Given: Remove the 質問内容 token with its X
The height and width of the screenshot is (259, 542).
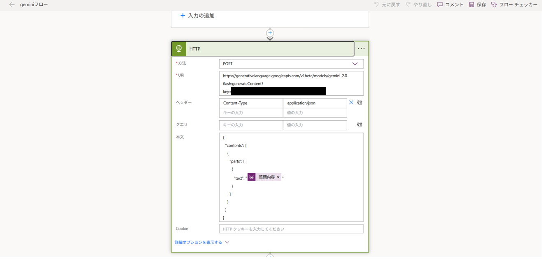Looking at the screenshot, I should 278,177.
